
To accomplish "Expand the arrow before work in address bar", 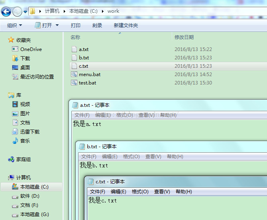I will 103,12.
